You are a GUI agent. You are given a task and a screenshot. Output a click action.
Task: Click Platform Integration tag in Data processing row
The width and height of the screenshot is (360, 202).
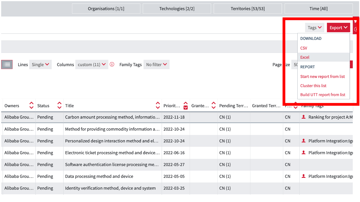[x=330, y=176]
